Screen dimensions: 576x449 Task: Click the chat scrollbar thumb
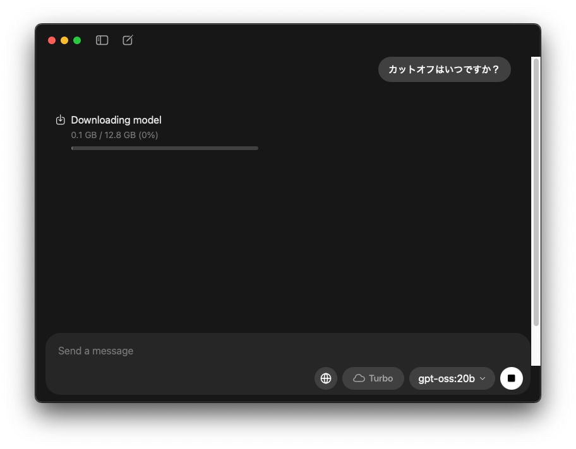click(536, 192)
